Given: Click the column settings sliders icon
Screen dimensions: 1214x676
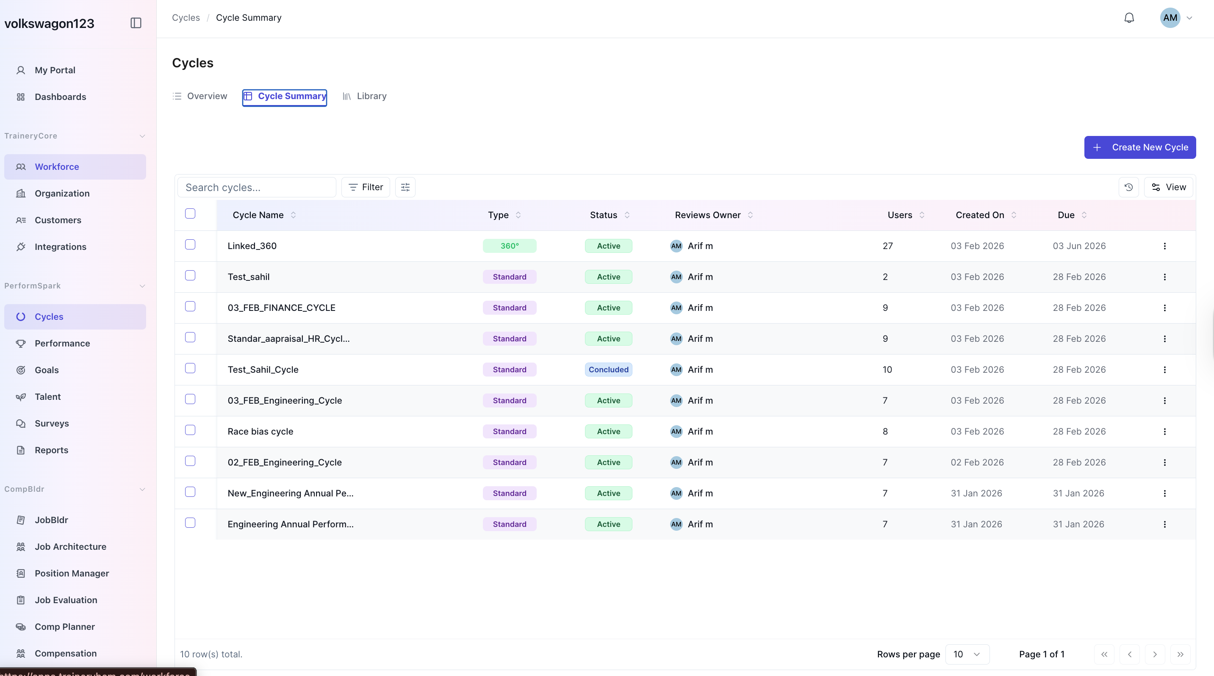Looking at the screenshot, I should (405, 188).
